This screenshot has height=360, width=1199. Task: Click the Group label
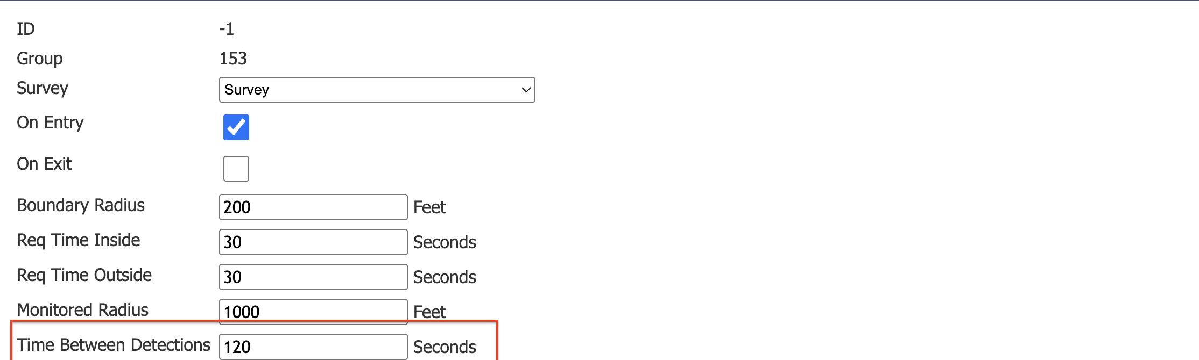39,59
